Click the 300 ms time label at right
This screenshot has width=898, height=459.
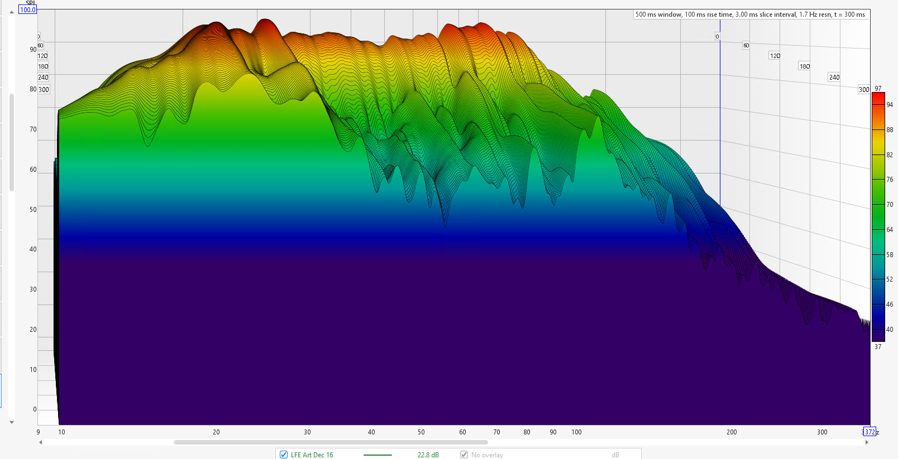[x=863, y=89]
